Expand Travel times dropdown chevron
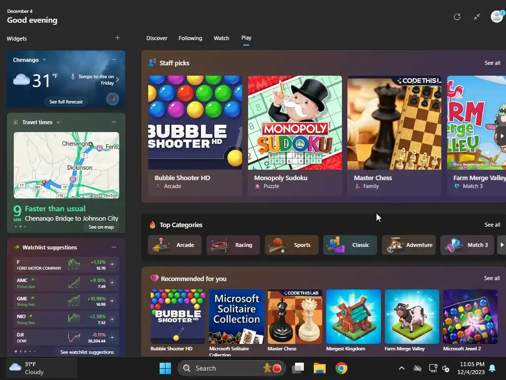The image size is (506, 380). tap(58, 122)
